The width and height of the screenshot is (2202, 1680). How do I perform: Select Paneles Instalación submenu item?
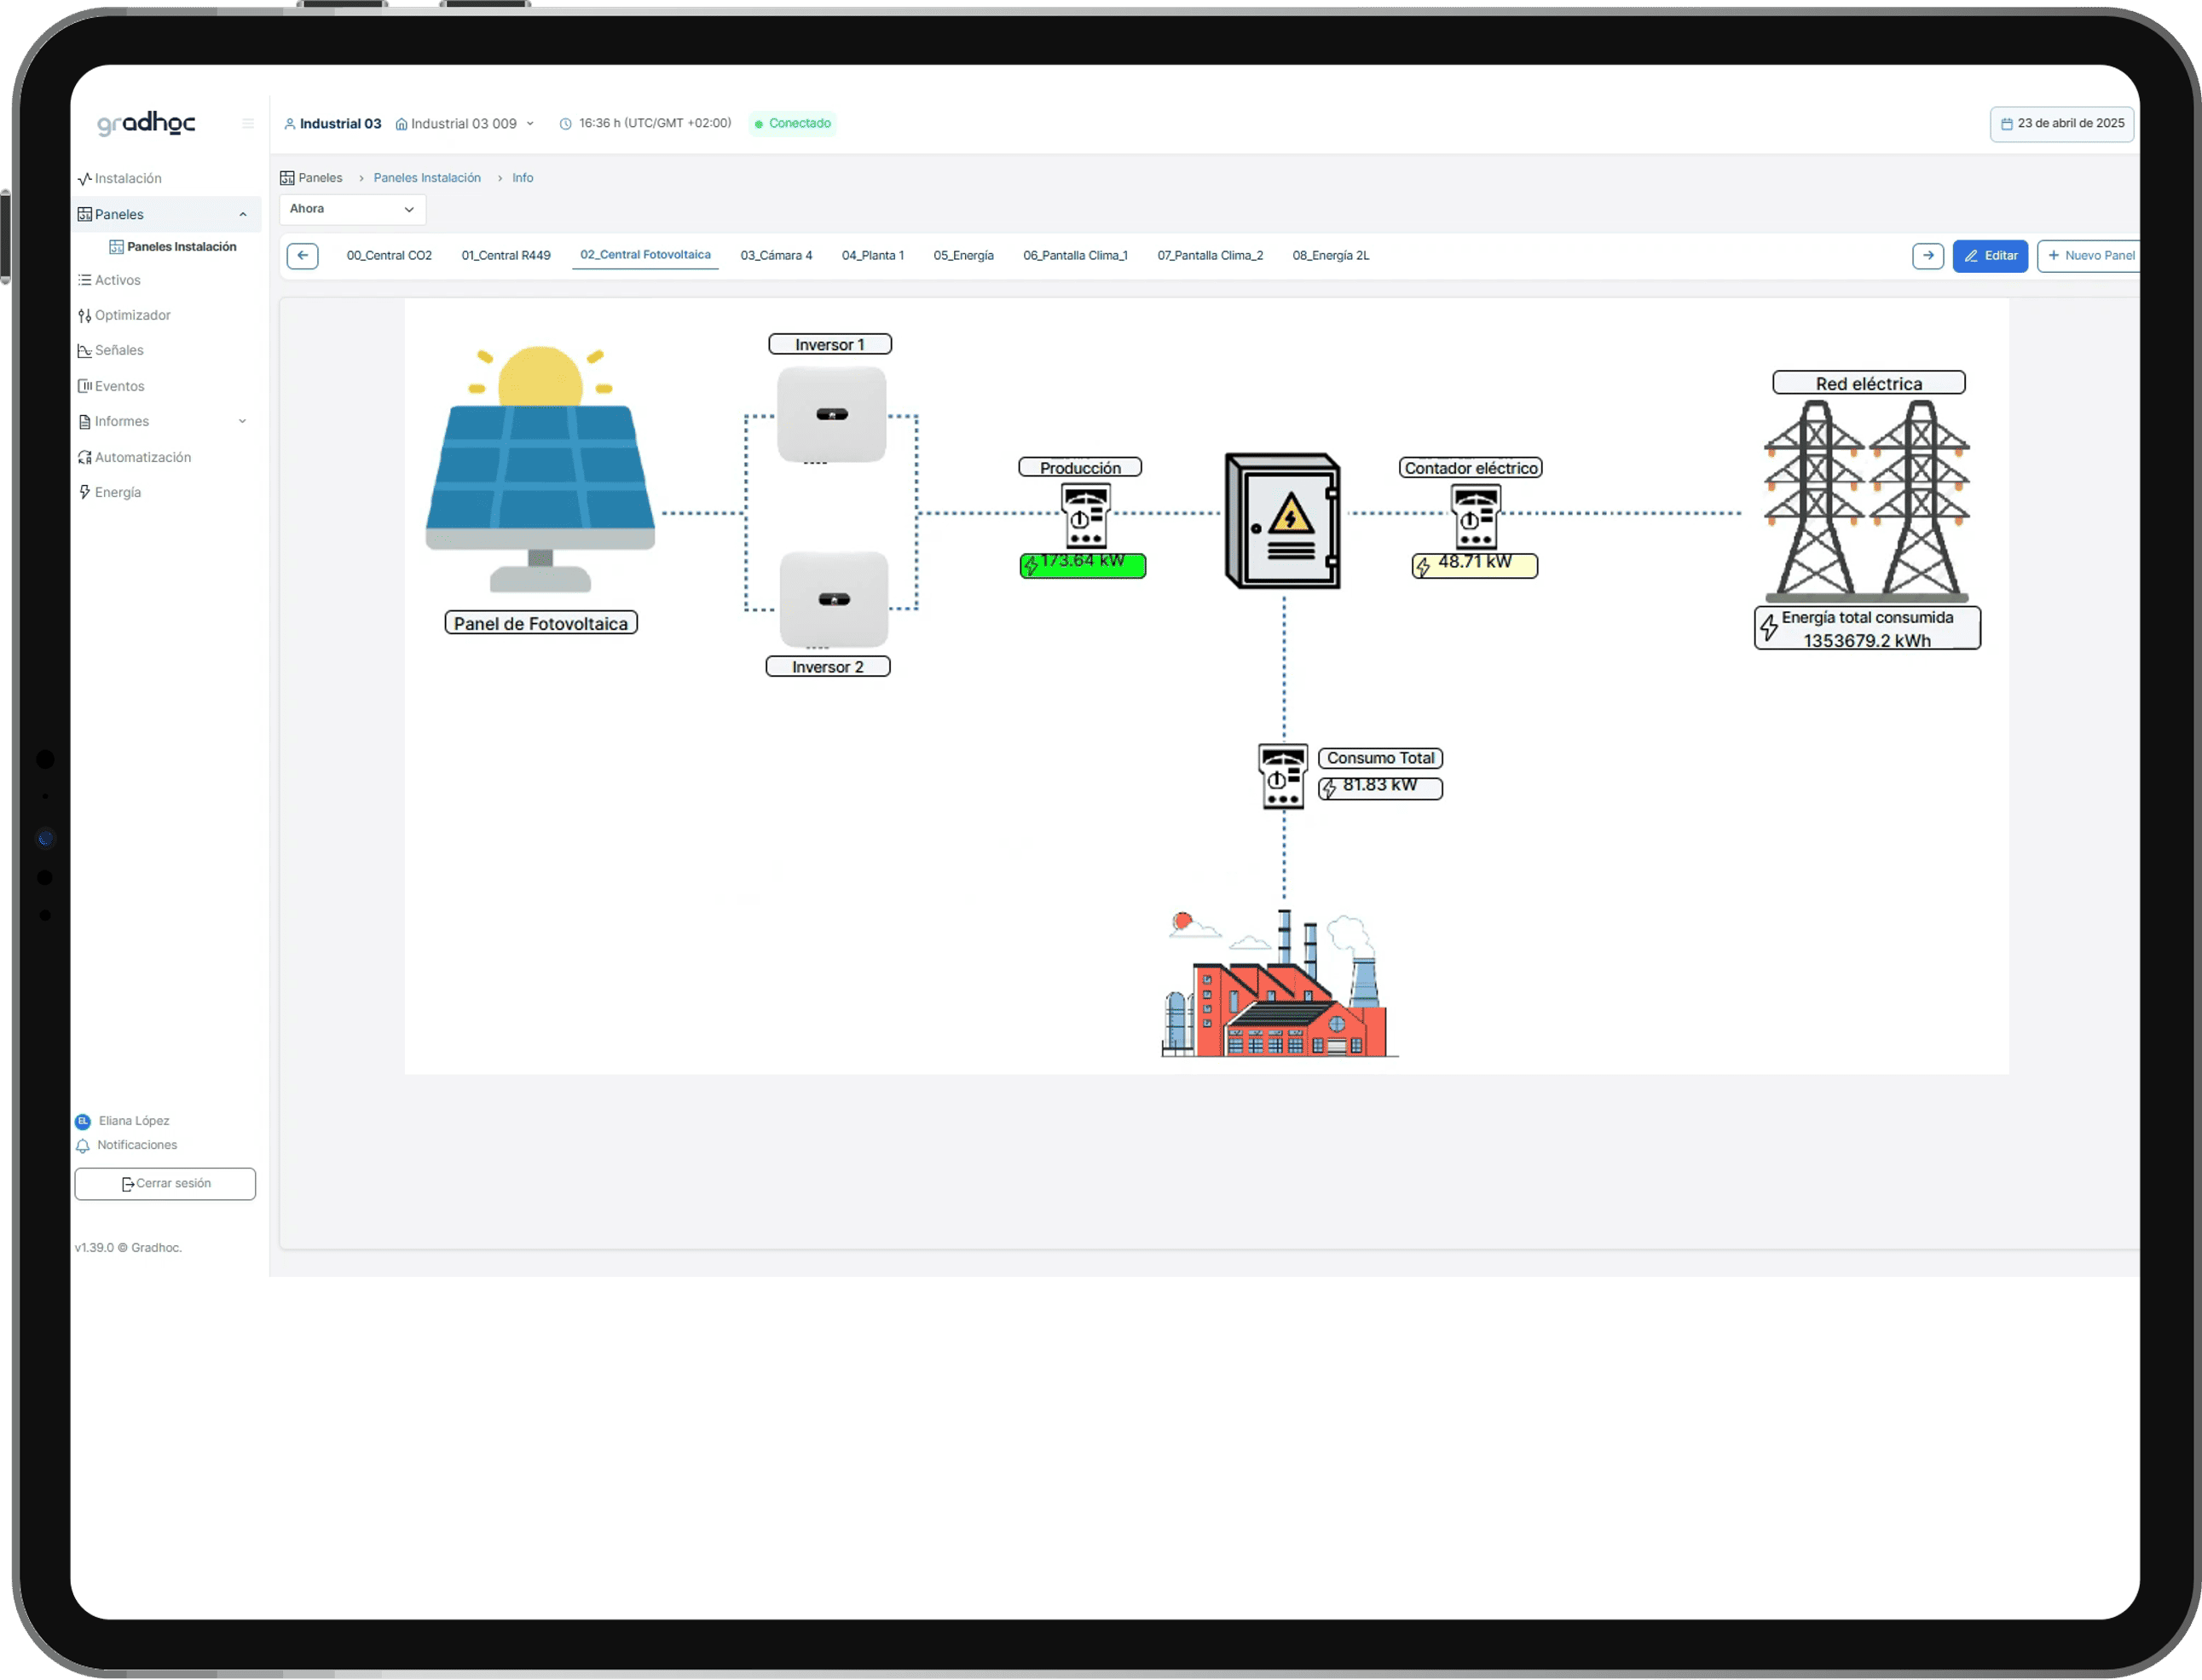[173, 247]
